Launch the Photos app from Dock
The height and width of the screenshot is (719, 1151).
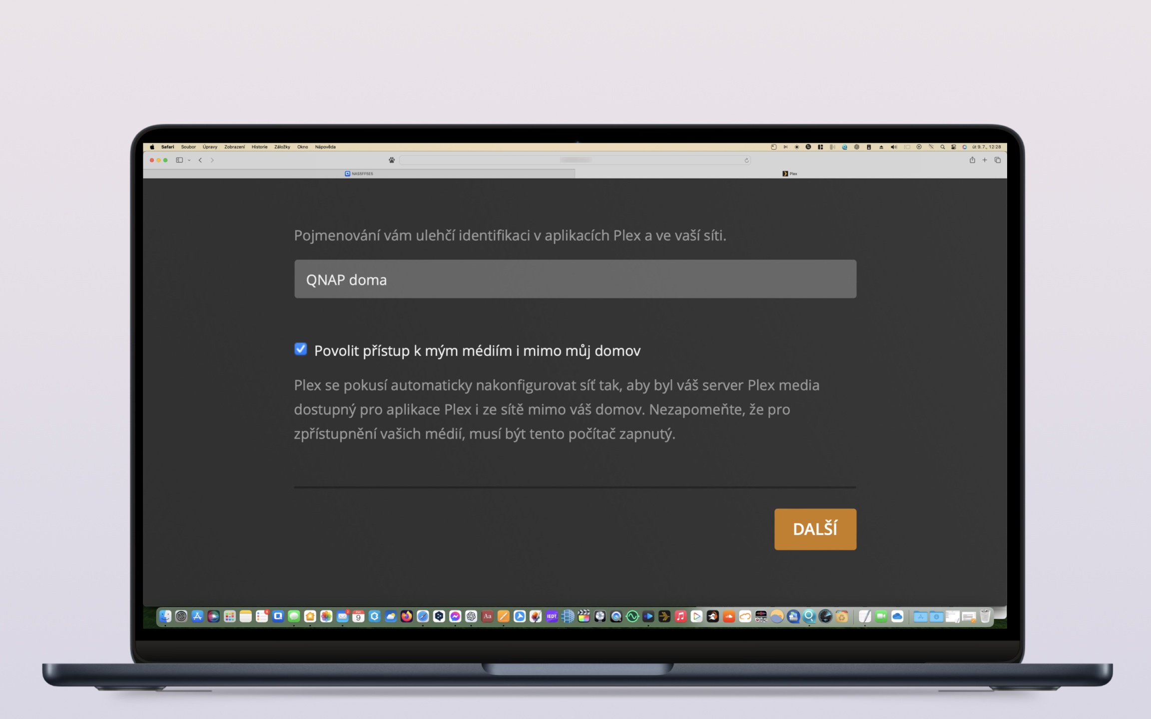pos(326,617)
